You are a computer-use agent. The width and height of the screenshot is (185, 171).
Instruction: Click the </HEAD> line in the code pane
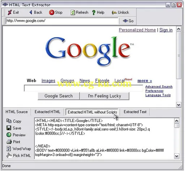coord(43,146)
